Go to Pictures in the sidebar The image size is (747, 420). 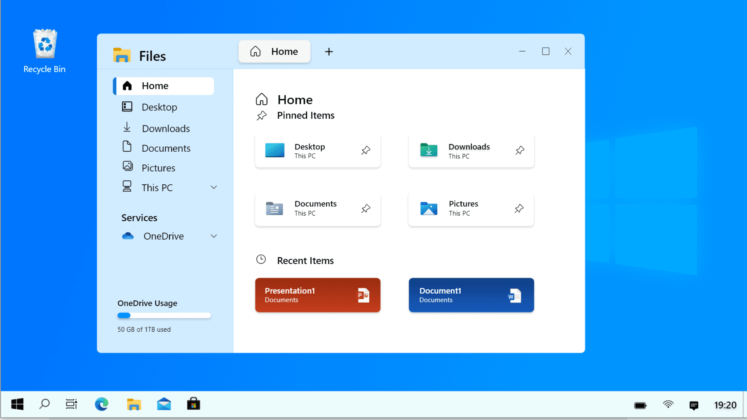pos(158,168)
